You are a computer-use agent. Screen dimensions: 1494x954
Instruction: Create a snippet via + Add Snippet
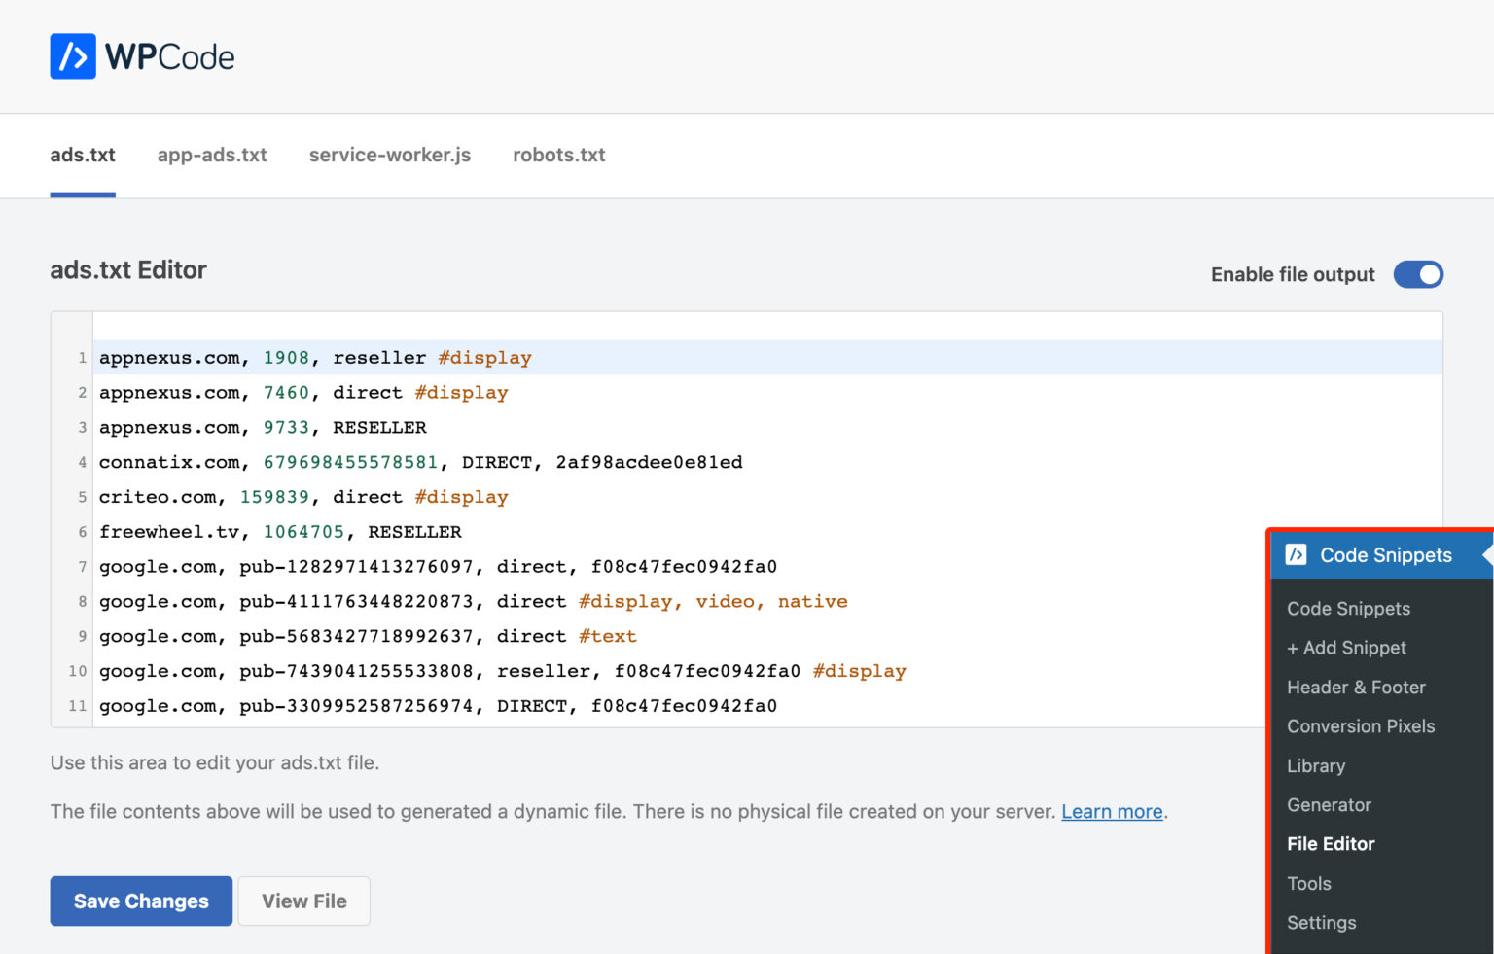(x=1346, y=648)
